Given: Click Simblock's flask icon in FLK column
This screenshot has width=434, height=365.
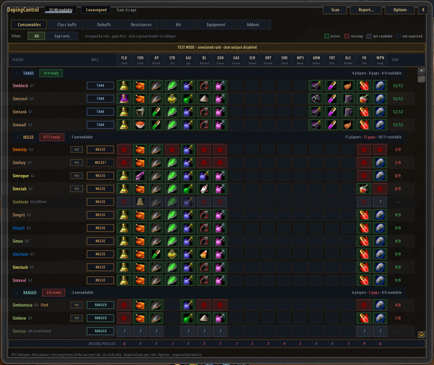Looking at the screenshot, I should pyautogui.click(x=124, y=86).
